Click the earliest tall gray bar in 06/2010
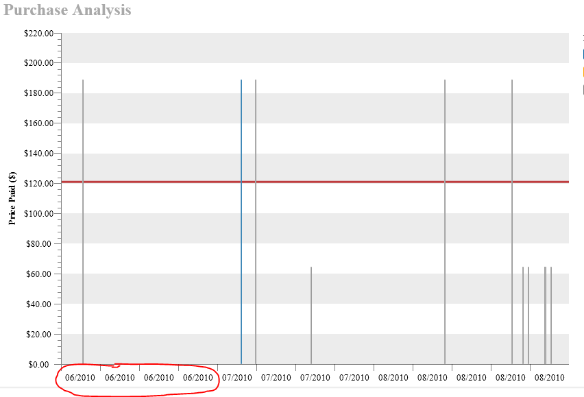The height and width of the screenshot is (397, 584). [x=83, y=221]
